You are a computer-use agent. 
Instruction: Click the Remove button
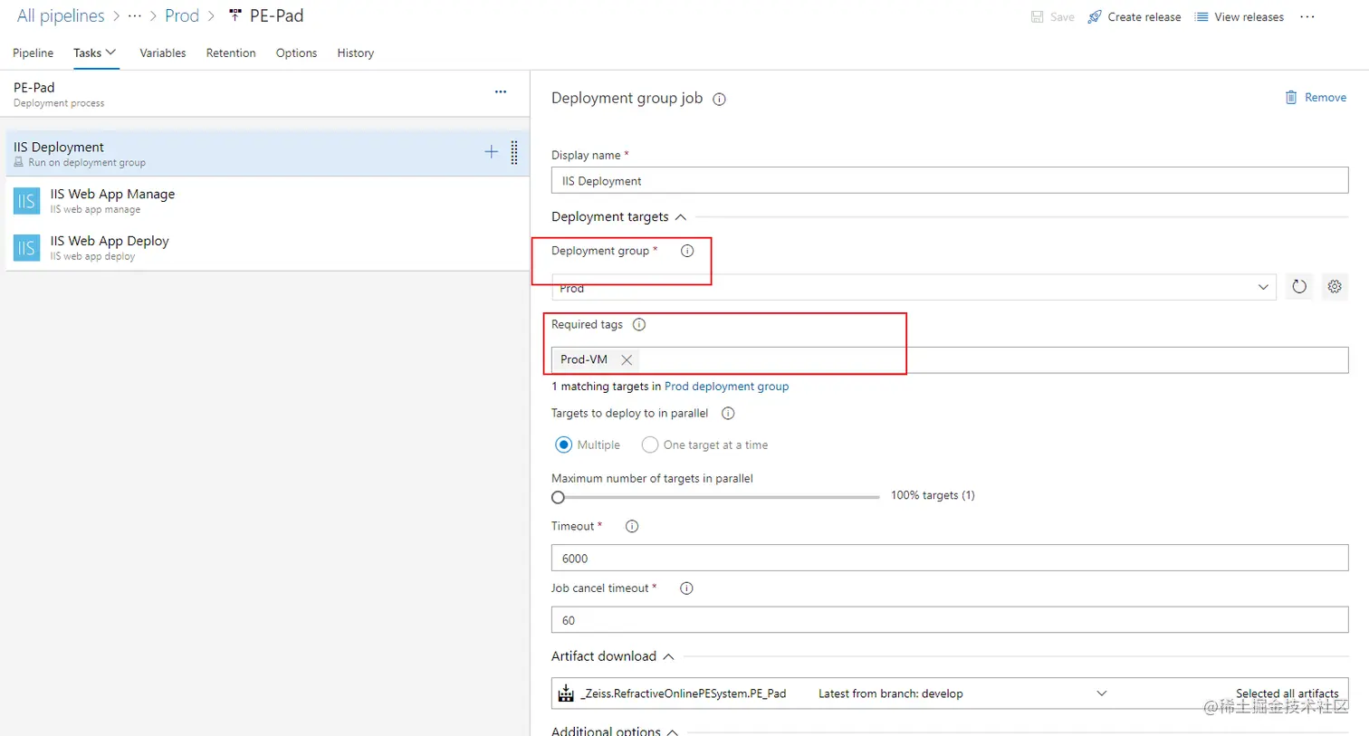click(x=1316, y=98)
